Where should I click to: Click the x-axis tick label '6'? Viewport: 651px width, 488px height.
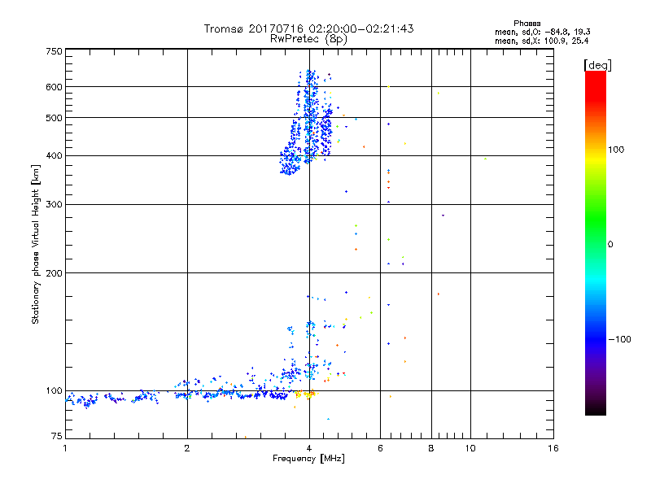(x=380, y=448)
